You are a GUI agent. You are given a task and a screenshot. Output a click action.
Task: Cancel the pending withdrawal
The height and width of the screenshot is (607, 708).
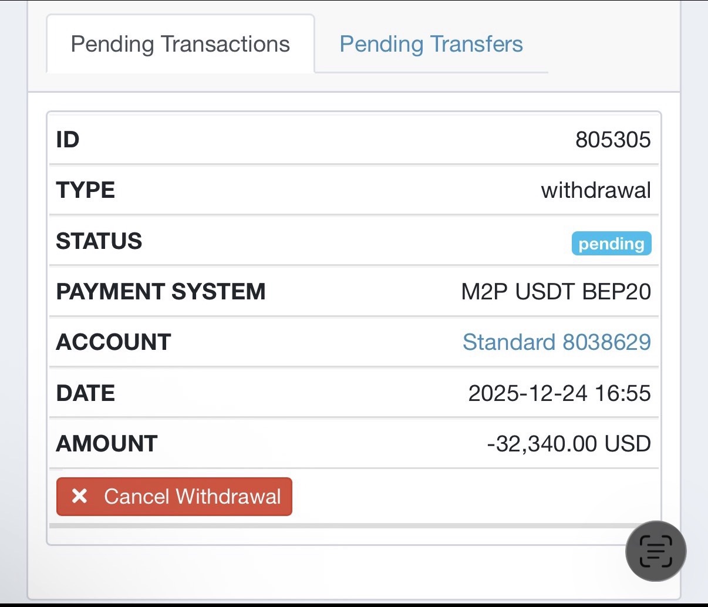pos(174,497)
